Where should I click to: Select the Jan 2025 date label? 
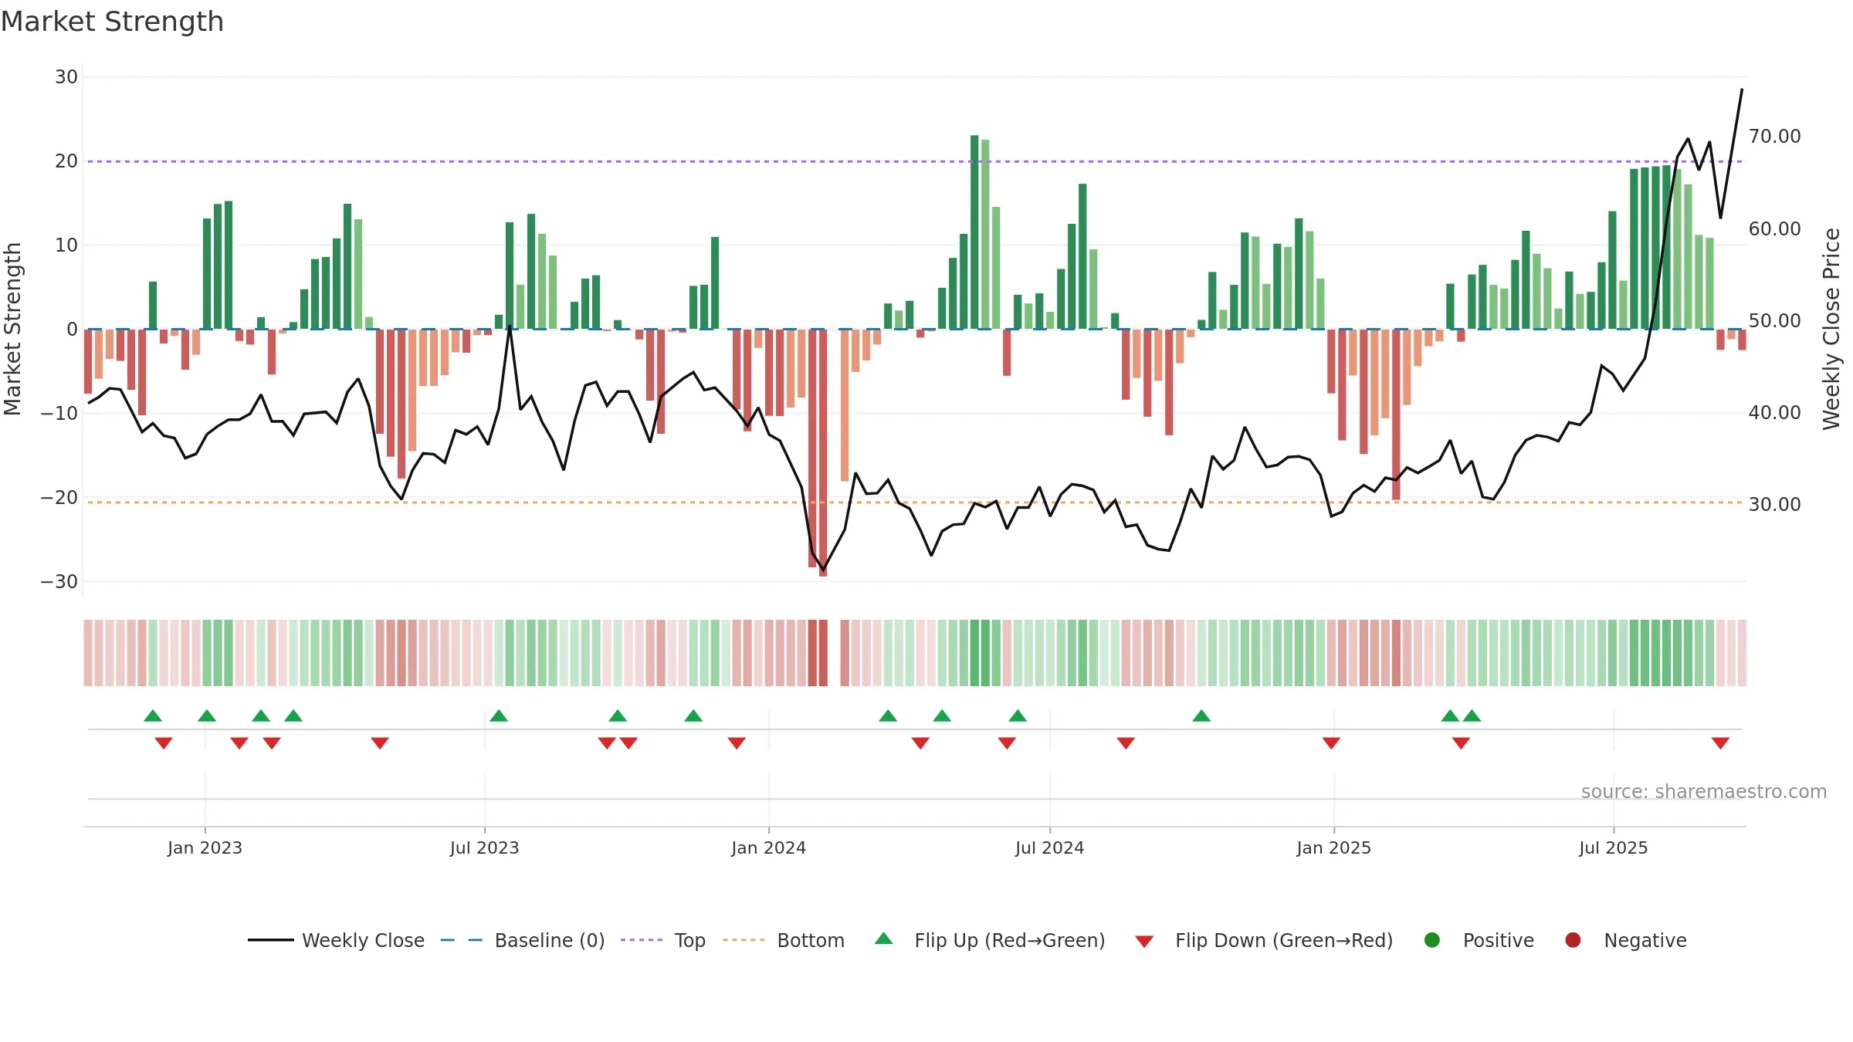1333,847
